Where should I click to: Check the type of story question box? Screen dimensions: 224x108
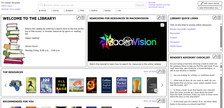[x=171, y=80]
